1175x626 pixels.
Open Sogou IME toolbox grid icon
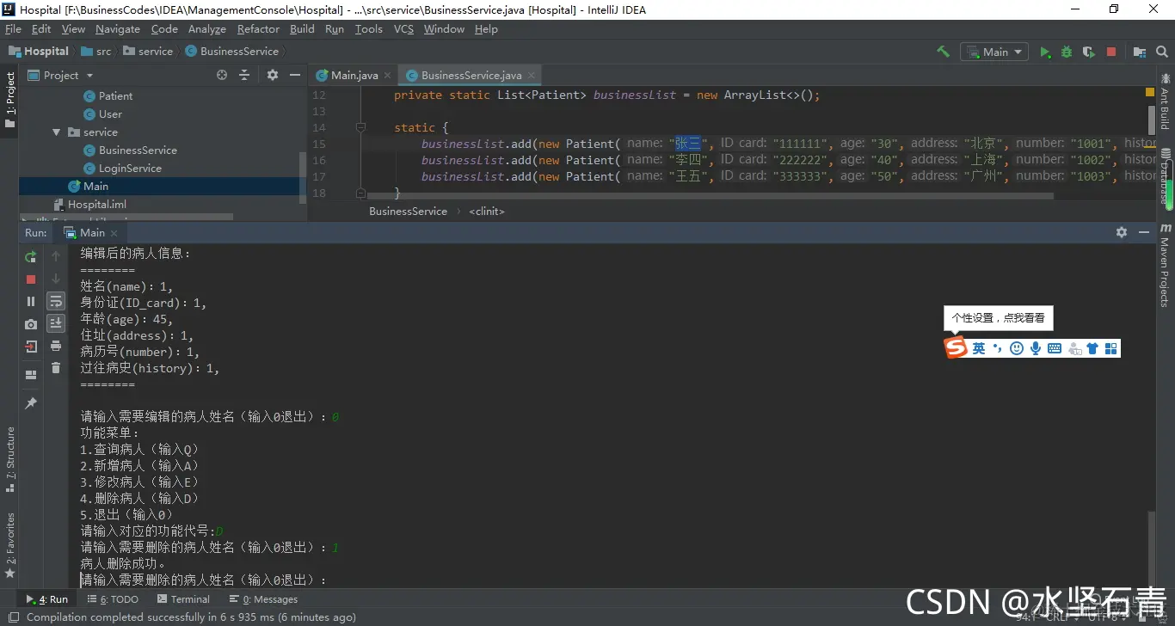click(1110, 348)
